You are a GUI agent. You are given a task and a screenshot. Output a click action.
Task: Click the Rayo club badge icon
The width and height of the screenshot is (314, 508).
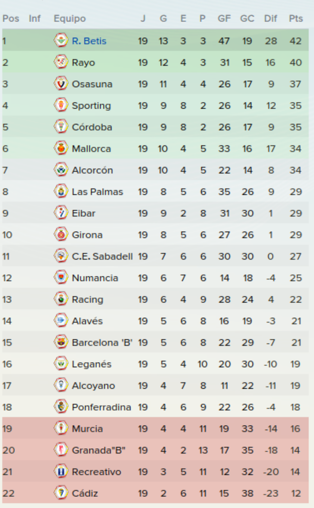[61, 62]
